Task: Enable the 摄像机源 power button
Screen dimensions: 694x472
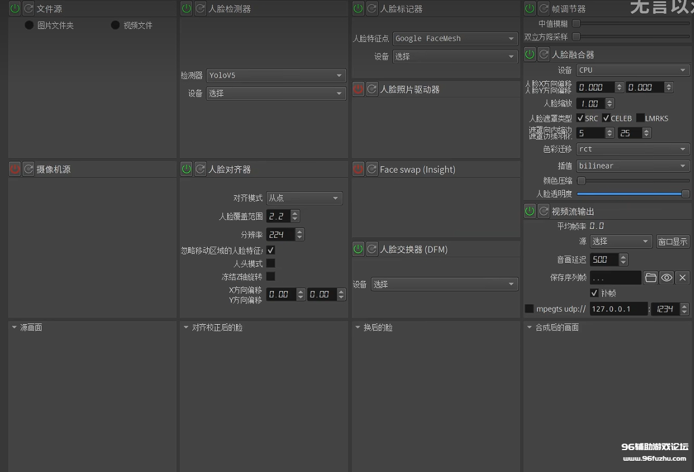Action: (14, 169)
